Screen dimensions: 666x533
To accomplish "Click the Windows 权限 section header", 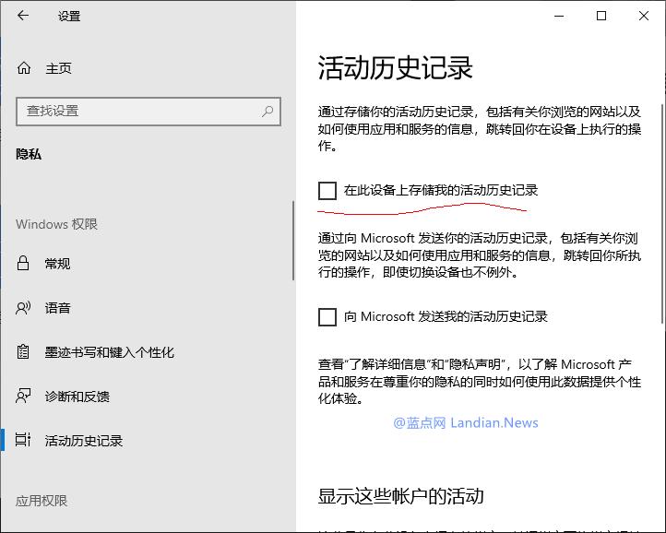I will [x=56, y=224].
